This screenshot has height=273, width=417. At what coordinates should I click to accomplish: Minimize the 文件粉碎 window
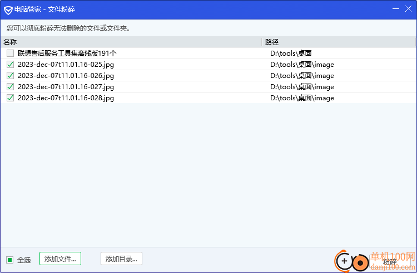pyautogui.click(x=396, y=9)
